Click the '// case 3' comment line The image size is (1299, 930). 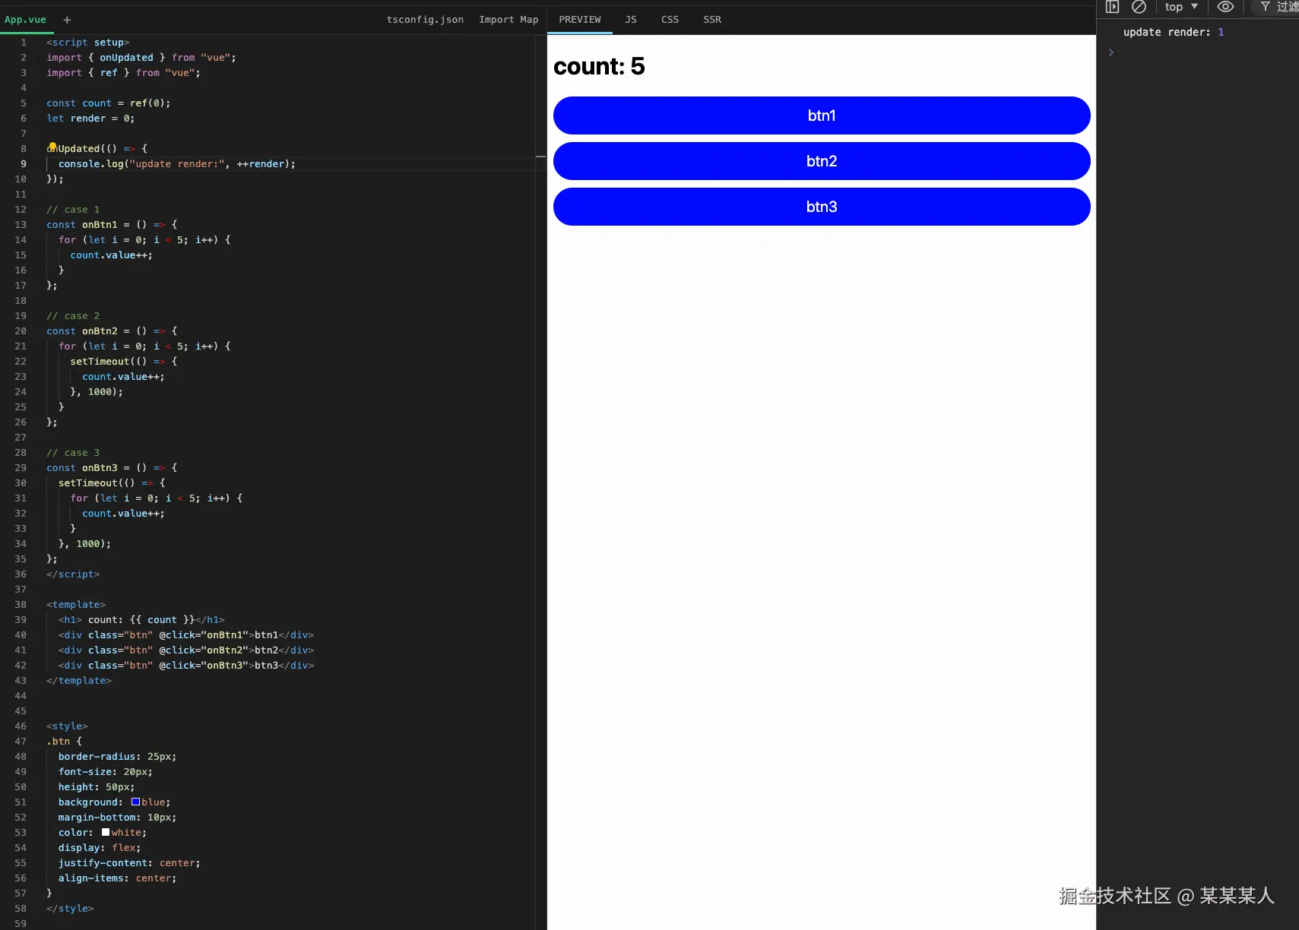73,453
